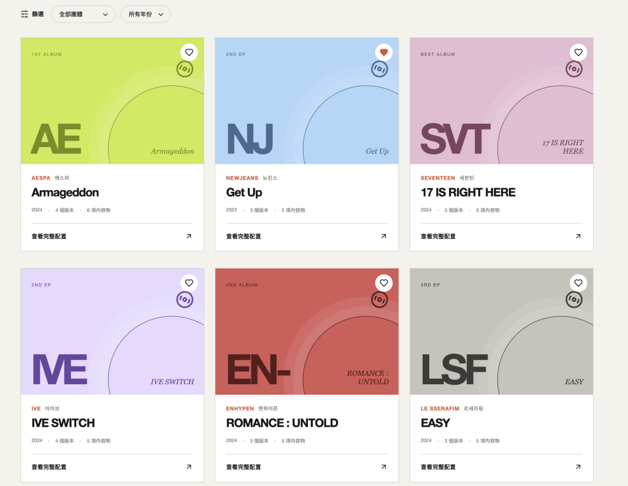Click the disc icon on EASY card
628x486 pixels.
pyautogui.click(x=574, y=300)
